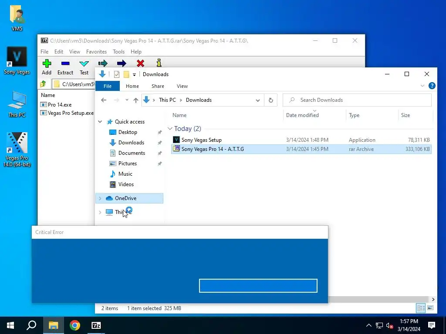Select Pictures in the navigation pane
Viewport: 446px width, 334px height.
(128, 164)
